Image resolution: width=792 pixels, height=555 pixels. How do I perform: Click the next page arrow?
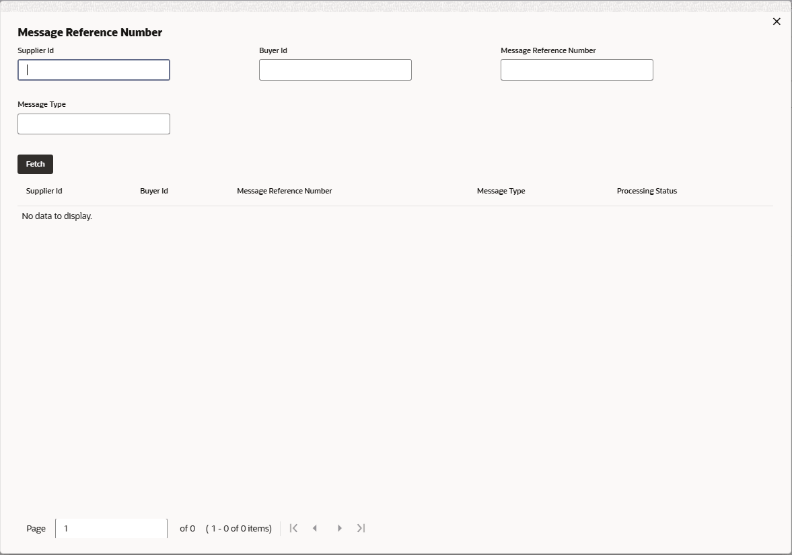(x=339, y=528)
